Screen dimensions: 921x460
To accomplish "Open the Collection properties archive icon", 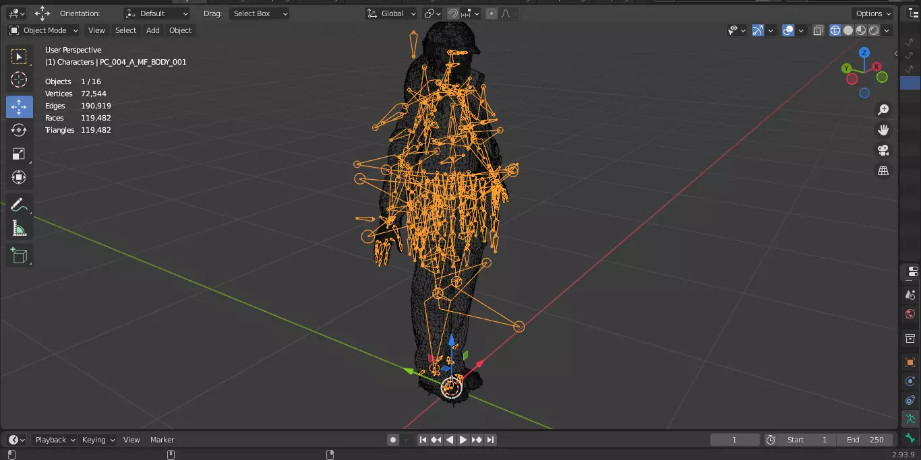I will tap(910, 337).
